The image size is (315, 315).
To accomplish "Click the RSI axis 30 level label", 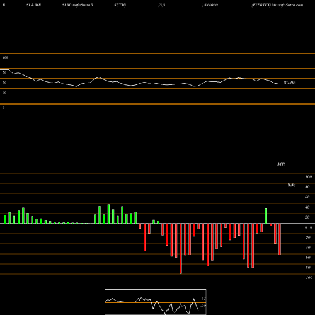I will (x=4, y=93).
